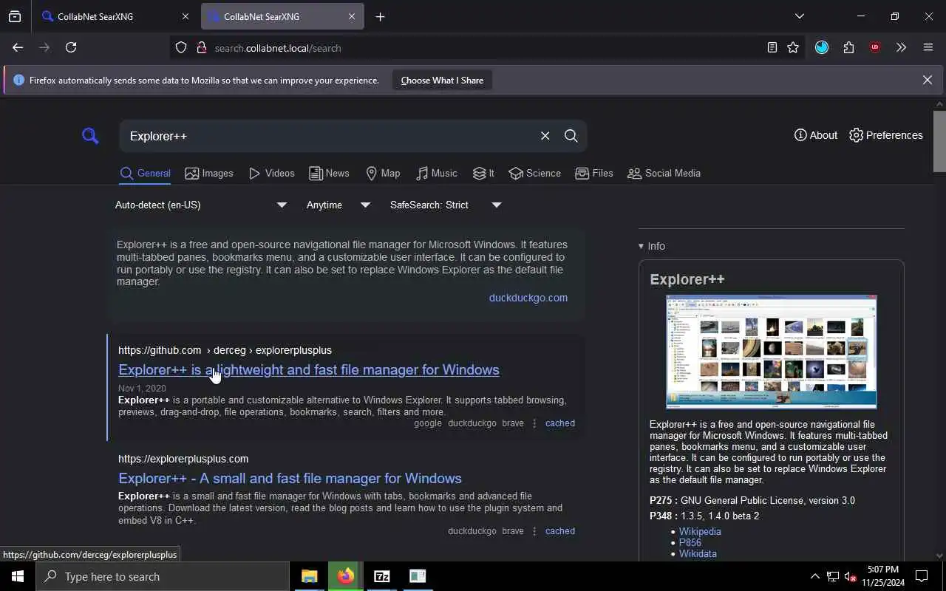
Task: Open File Explorer from the taskbar
Action: [x=309, y=576]
